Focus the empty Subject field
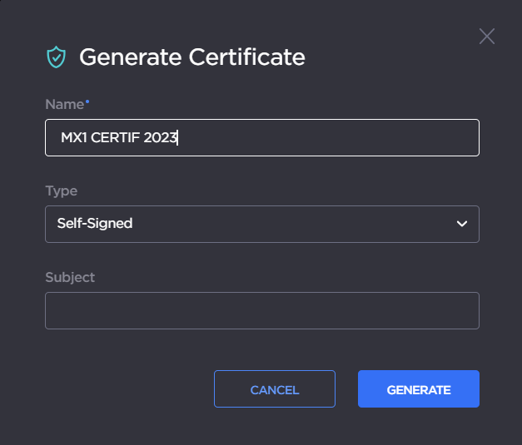Viewport: 522px width, 445px height. click(261, 310)
